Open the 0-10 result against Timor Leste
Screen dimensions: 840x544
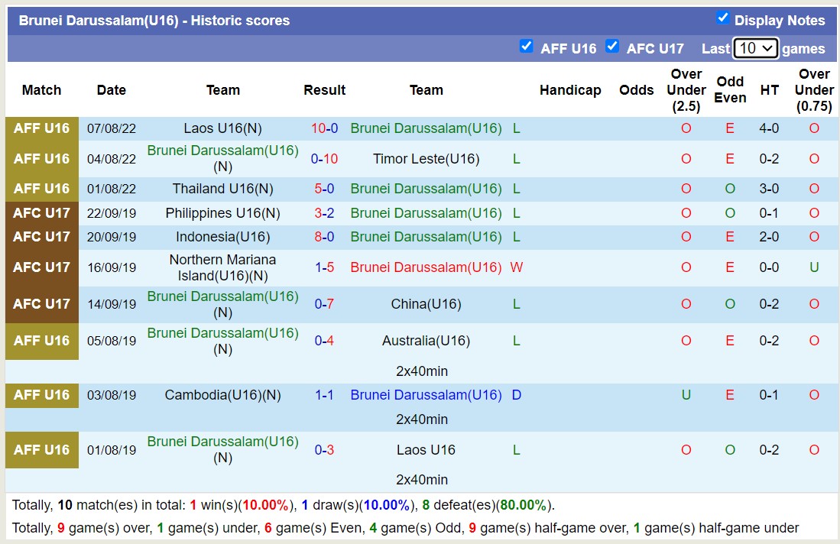[x=324, y=159]
